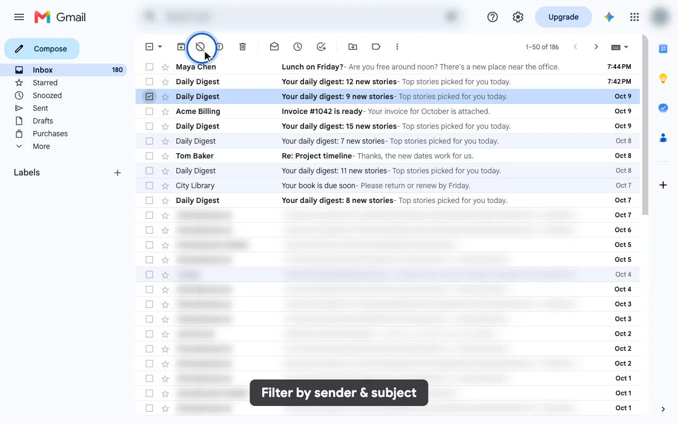This screenshot has height=424, width=678.
Task: Star the Maya Chen email
Action: (165, 67)
